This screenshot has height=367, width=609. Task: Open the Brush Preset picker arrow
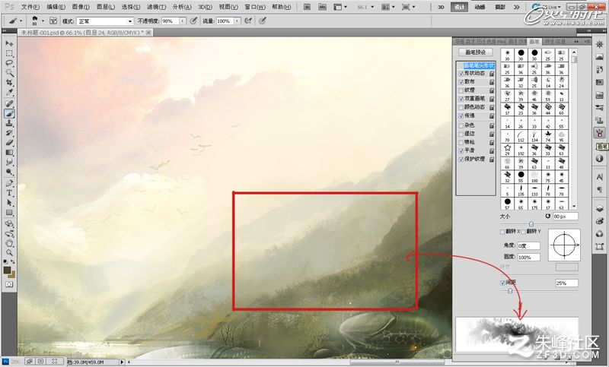43,21
